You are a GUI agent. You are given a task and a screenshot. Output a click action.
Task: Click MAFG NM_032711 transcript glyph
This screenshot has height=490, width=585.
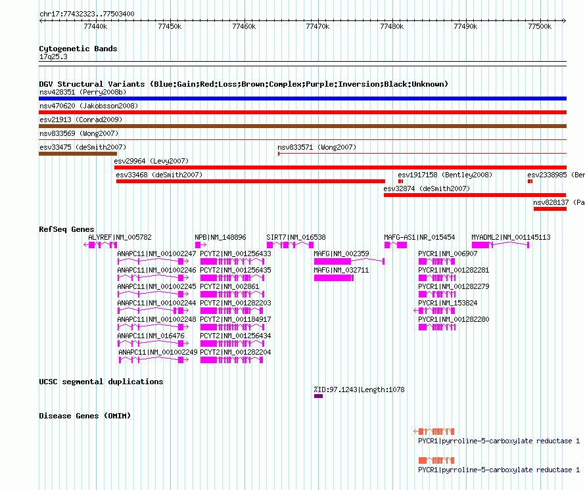[334, 277]
